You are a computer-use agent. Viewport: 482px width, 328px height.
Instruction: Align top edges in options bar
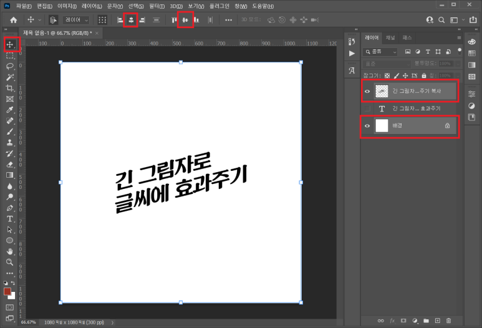175,20
